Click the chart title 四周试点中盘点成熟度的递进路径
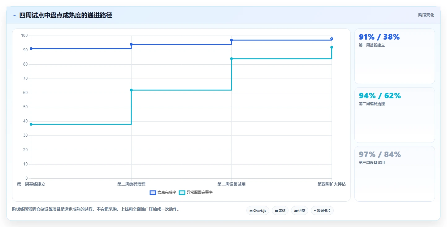This screenshot has height=227, width=447. tap(66, 15)
